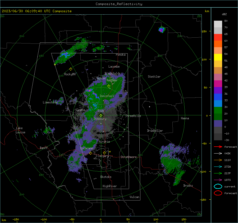Click the ThreeHills city label

coord(133,116)
